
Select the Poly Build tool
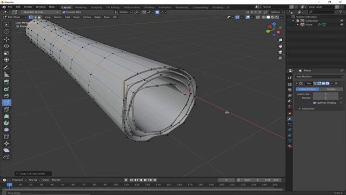6,116
